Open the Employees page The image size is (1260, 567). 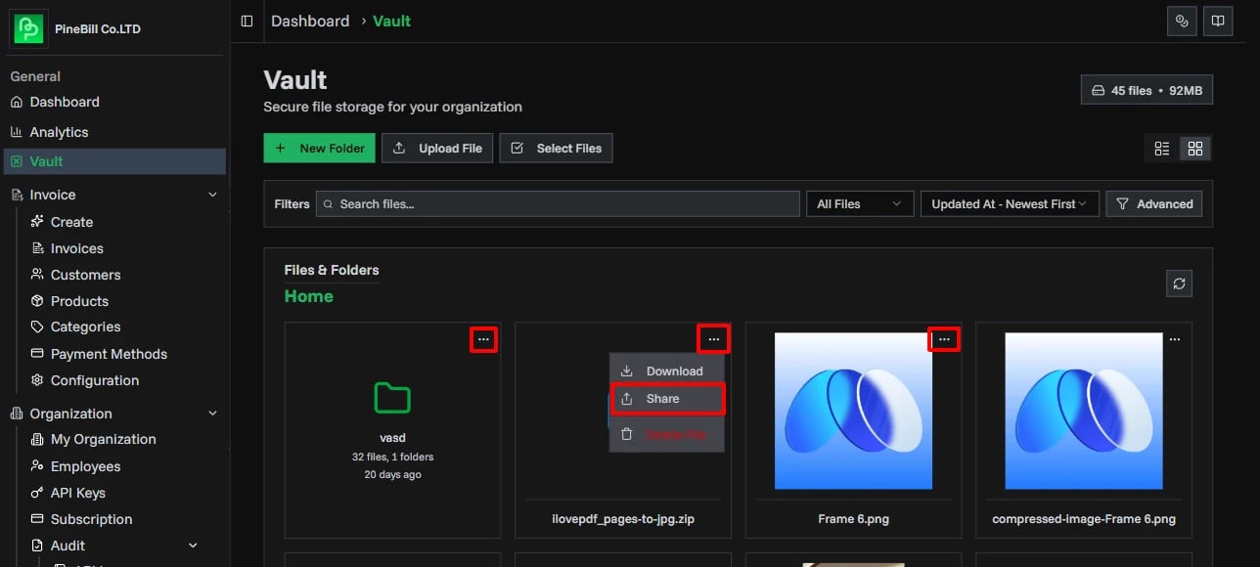pyautogui.click(x=84, y=465)
